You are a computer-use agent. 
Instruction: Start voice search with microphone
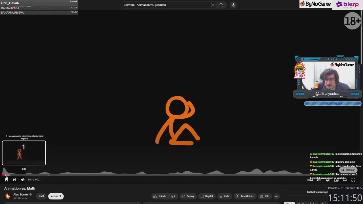(x=233, y=5)
